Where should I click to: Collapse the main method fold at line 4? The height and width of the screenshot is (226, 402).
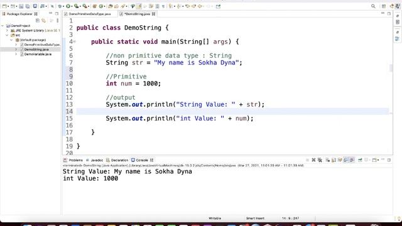tap(75, 41)
